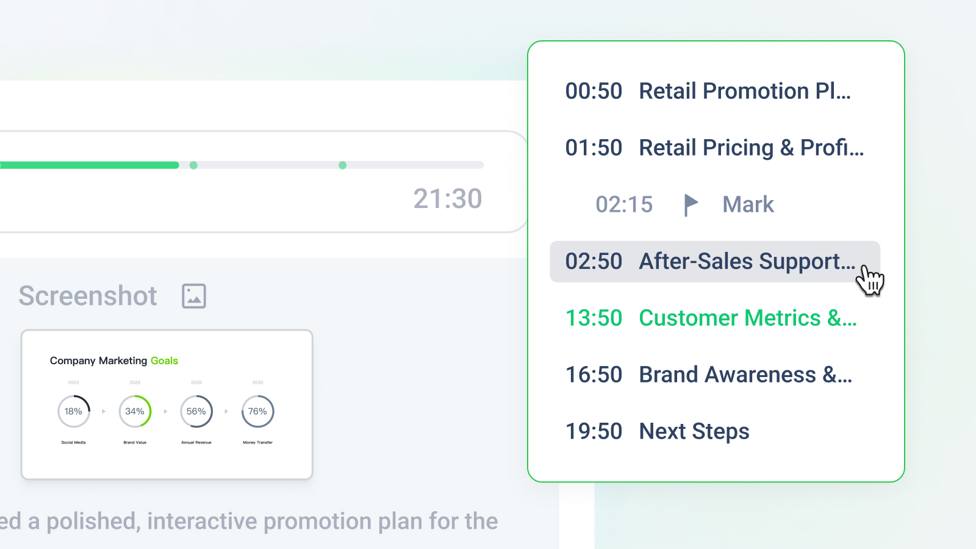This screenshot has width=976, height=549.
Task: Select the 01:50 Retail Pricing chapter
Action: point(714,148)
